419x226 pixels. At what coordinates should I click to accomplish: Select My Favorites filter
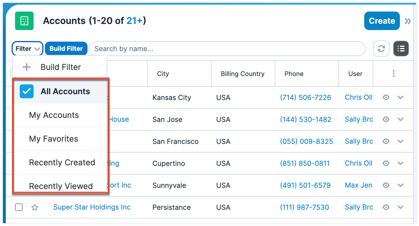tap(60, 139)
